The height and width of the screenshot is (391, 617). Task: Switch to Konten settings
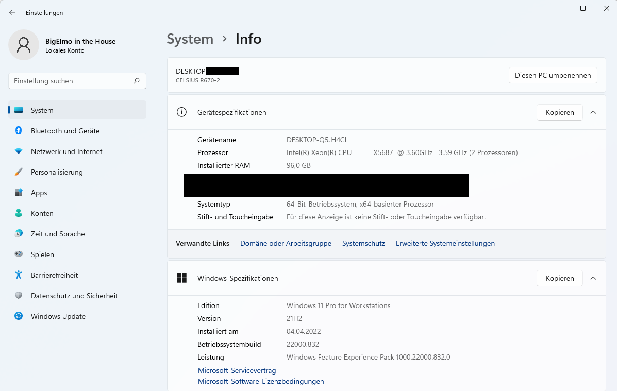pos(77,213)
